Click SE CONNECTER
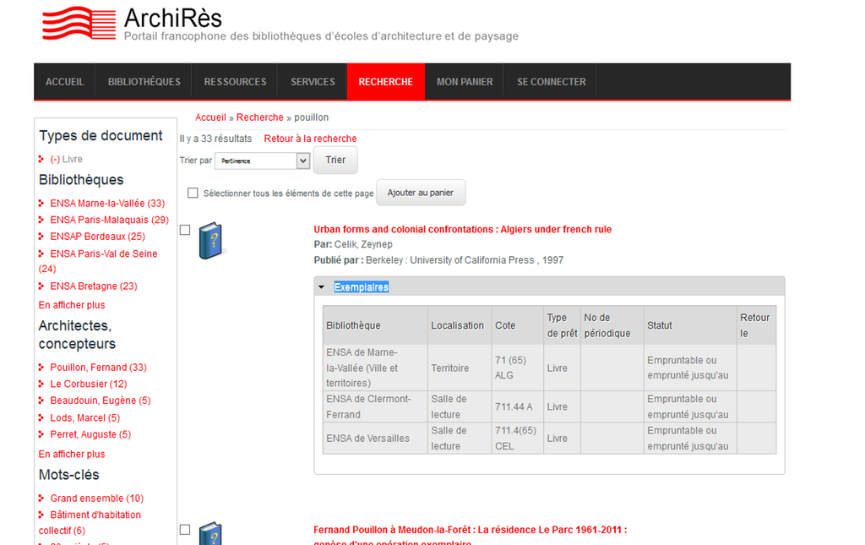Screen dimensions: 865x545 [551, 82]
